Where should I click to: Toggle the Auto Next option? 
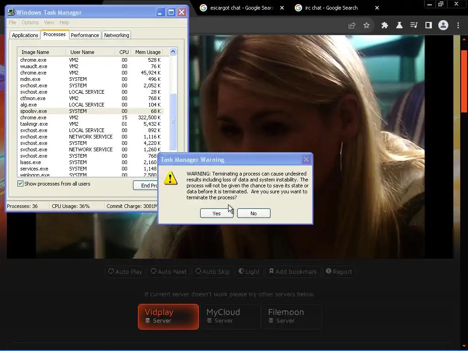click(x=169, y=271)
